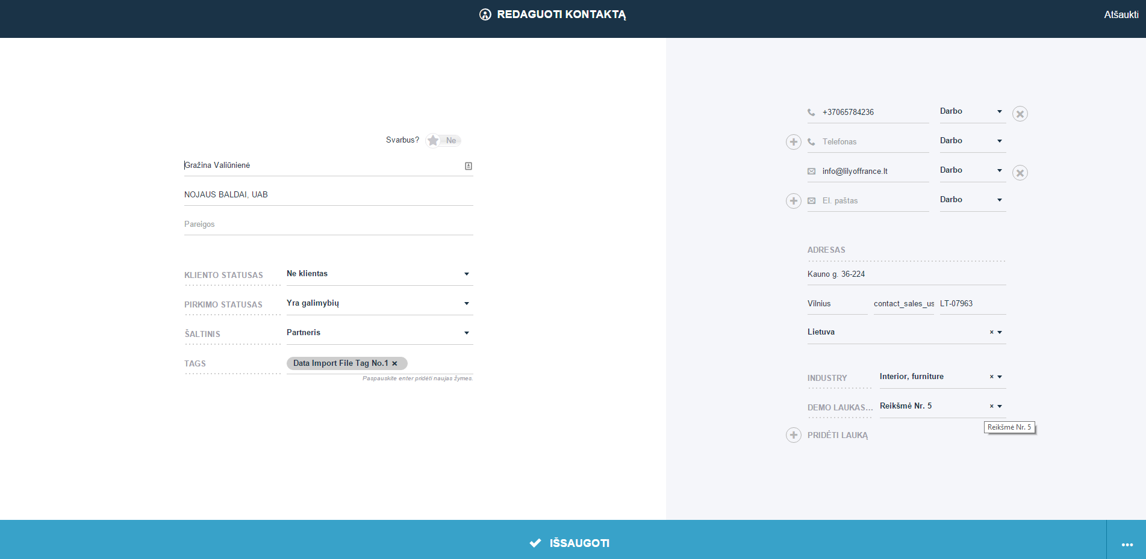Toggle the Svarbus star switch

click(x=443, y=140)
